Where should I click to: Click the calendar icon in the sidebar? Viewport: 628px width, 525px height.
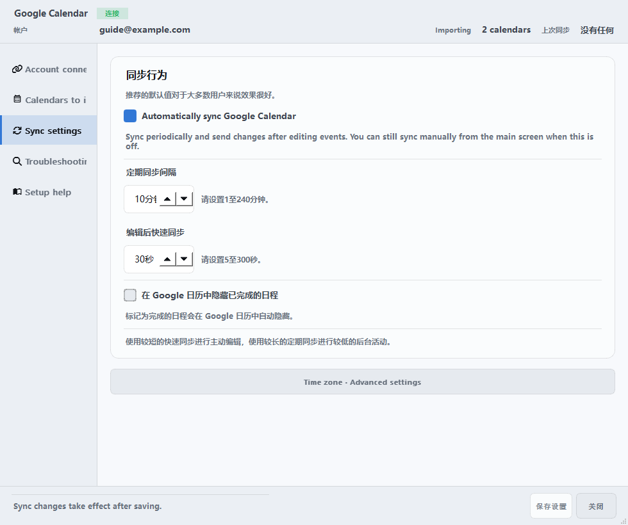pyautogui.click(x=17, y=99)
